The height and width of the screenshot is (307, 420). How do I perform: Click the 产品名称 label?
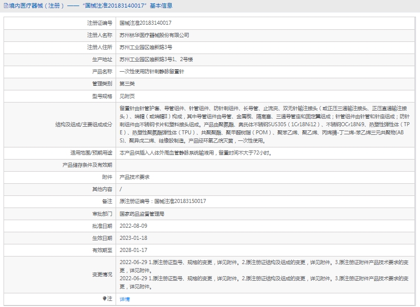(x=102, y=72)
